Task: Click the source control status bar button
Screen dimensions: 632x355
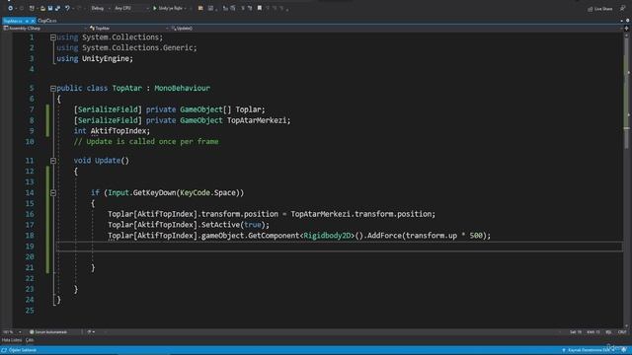Action: click(589, 350)
